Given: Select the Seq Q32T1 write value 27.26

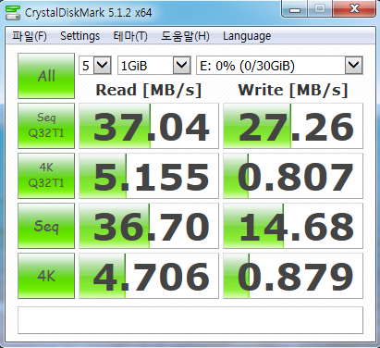Looking at the screenshot, I should (x=293, y=126).
